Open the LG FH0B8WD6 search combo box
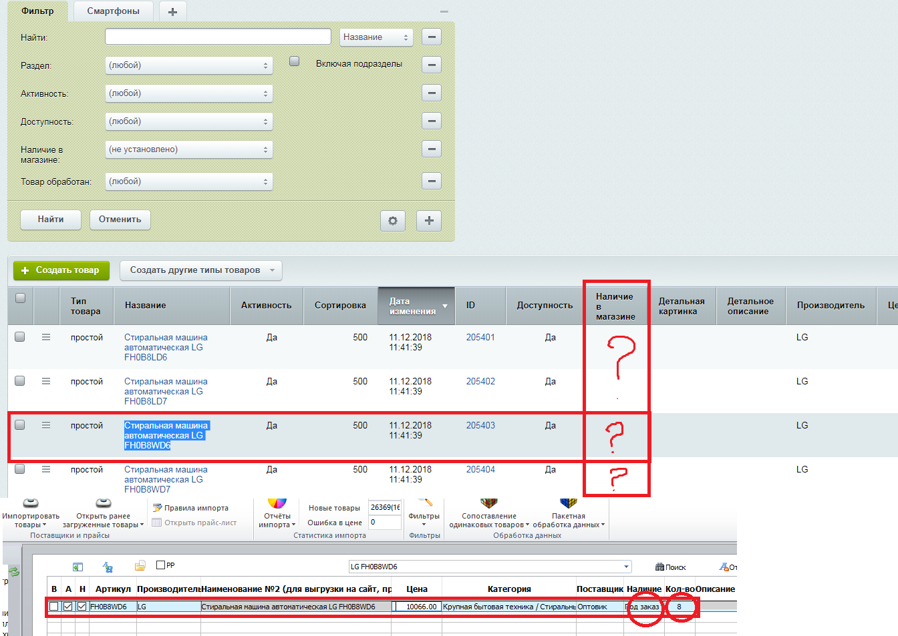Image resolution: width=898 pixels, height=636 pixels. (x=490, y=567)
